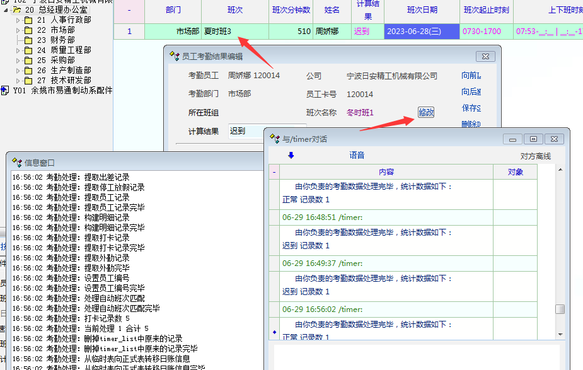Click the 保存S save link
The height and width of the screenshot is (370, 583).
pos(471,108)
